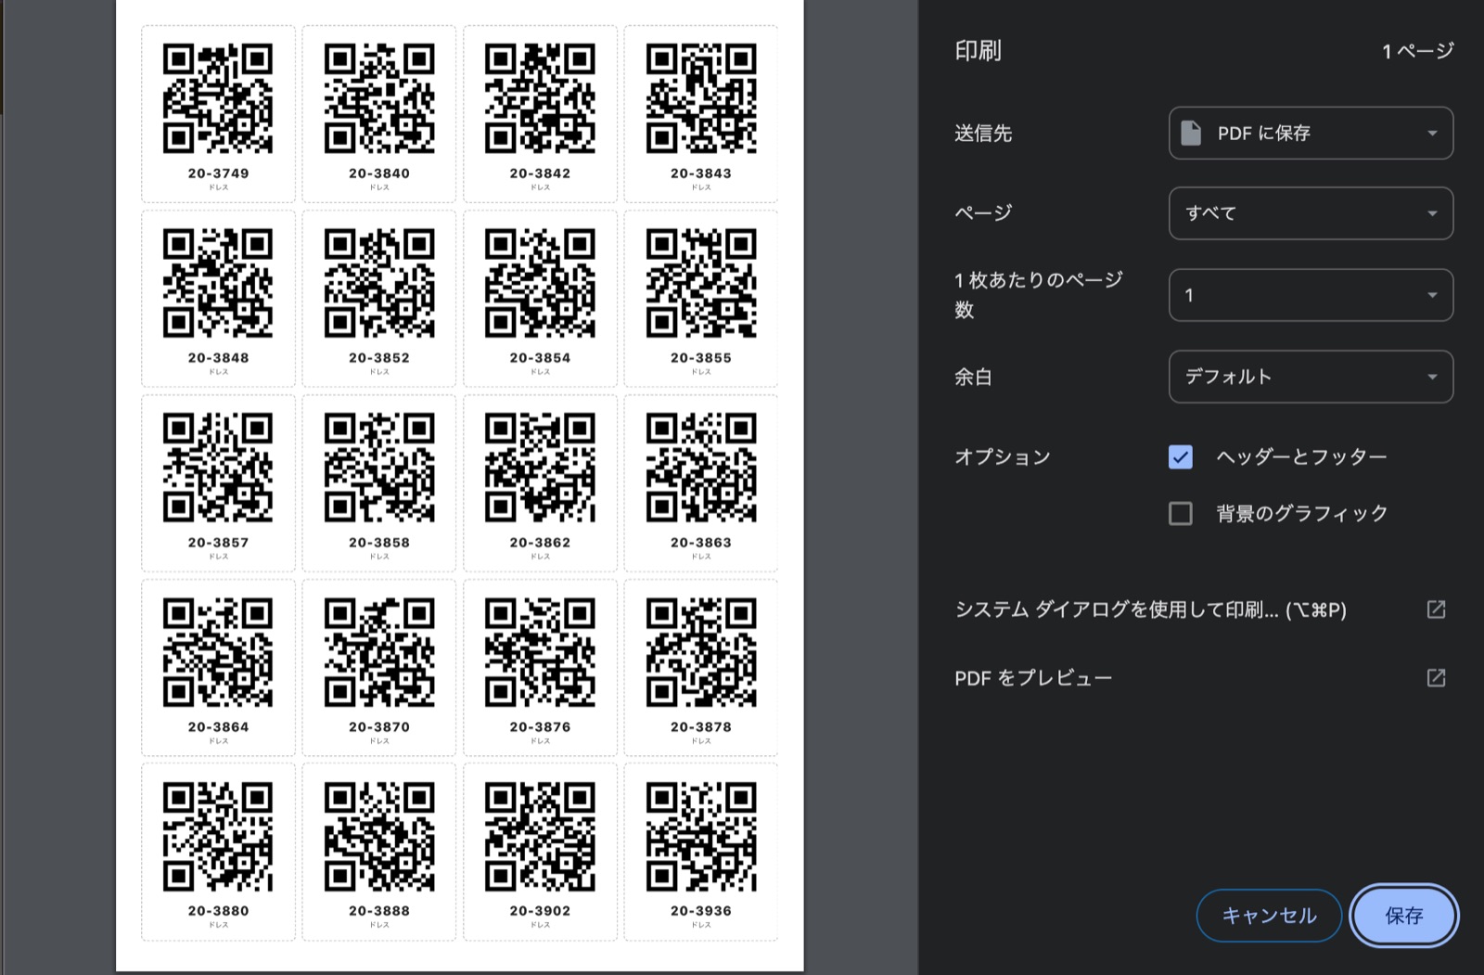Viewport: 1484px width, 975px height.
Task: Click the QR code labeled 20-3840
Action: 379,98
